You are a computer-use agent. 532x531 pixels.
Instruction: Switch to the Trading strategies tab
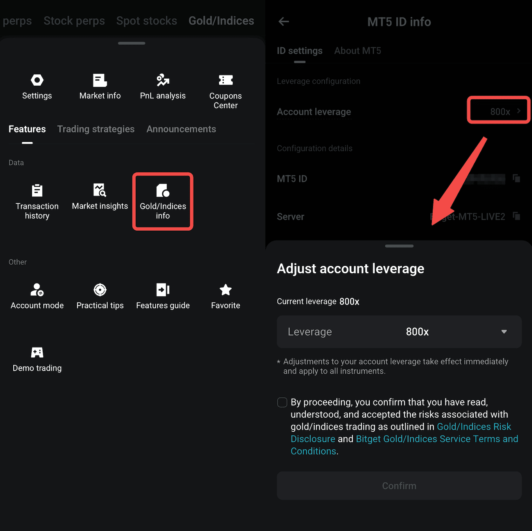(x=96, y=129)
